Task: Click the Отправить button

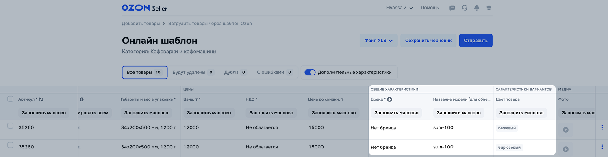Action: click(x=476, y=41)
